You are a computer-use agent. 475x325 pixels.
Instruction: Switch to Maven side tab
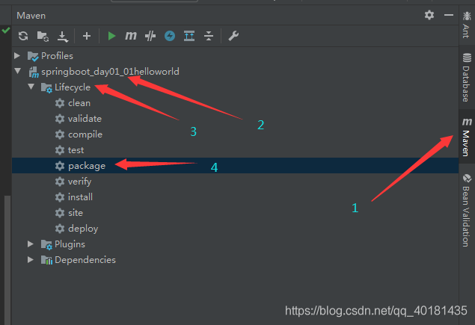(467, 137)
